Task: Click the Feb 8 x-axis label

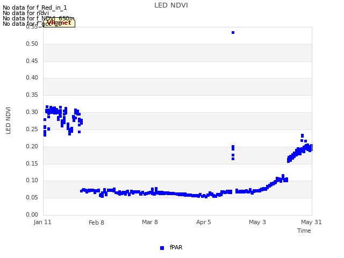Action: (x=96, y=223)
